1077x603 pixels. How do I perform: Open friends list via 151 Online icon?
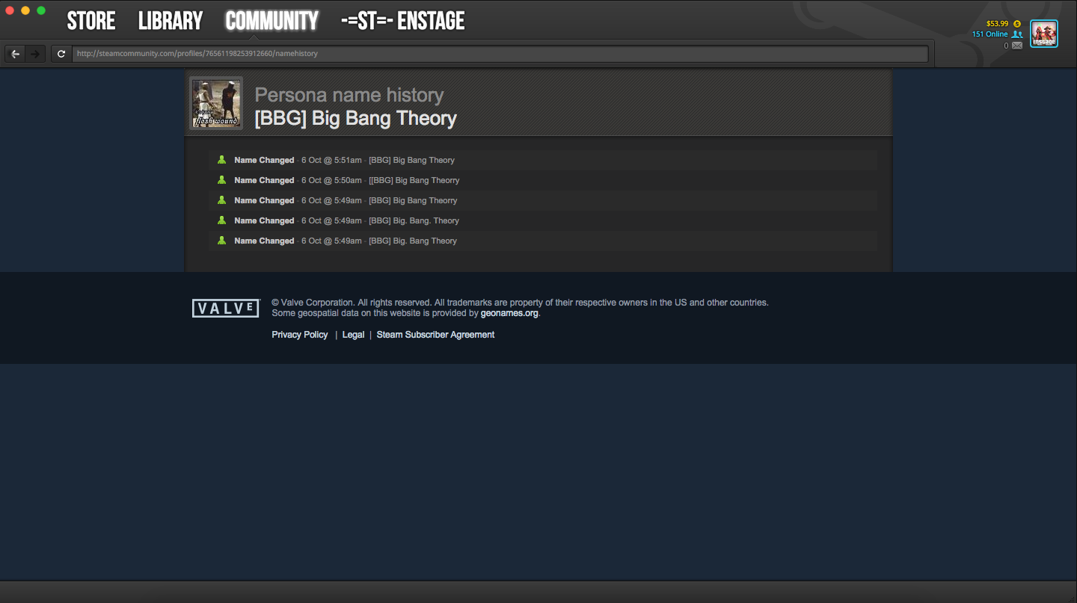pos(1017,34)
